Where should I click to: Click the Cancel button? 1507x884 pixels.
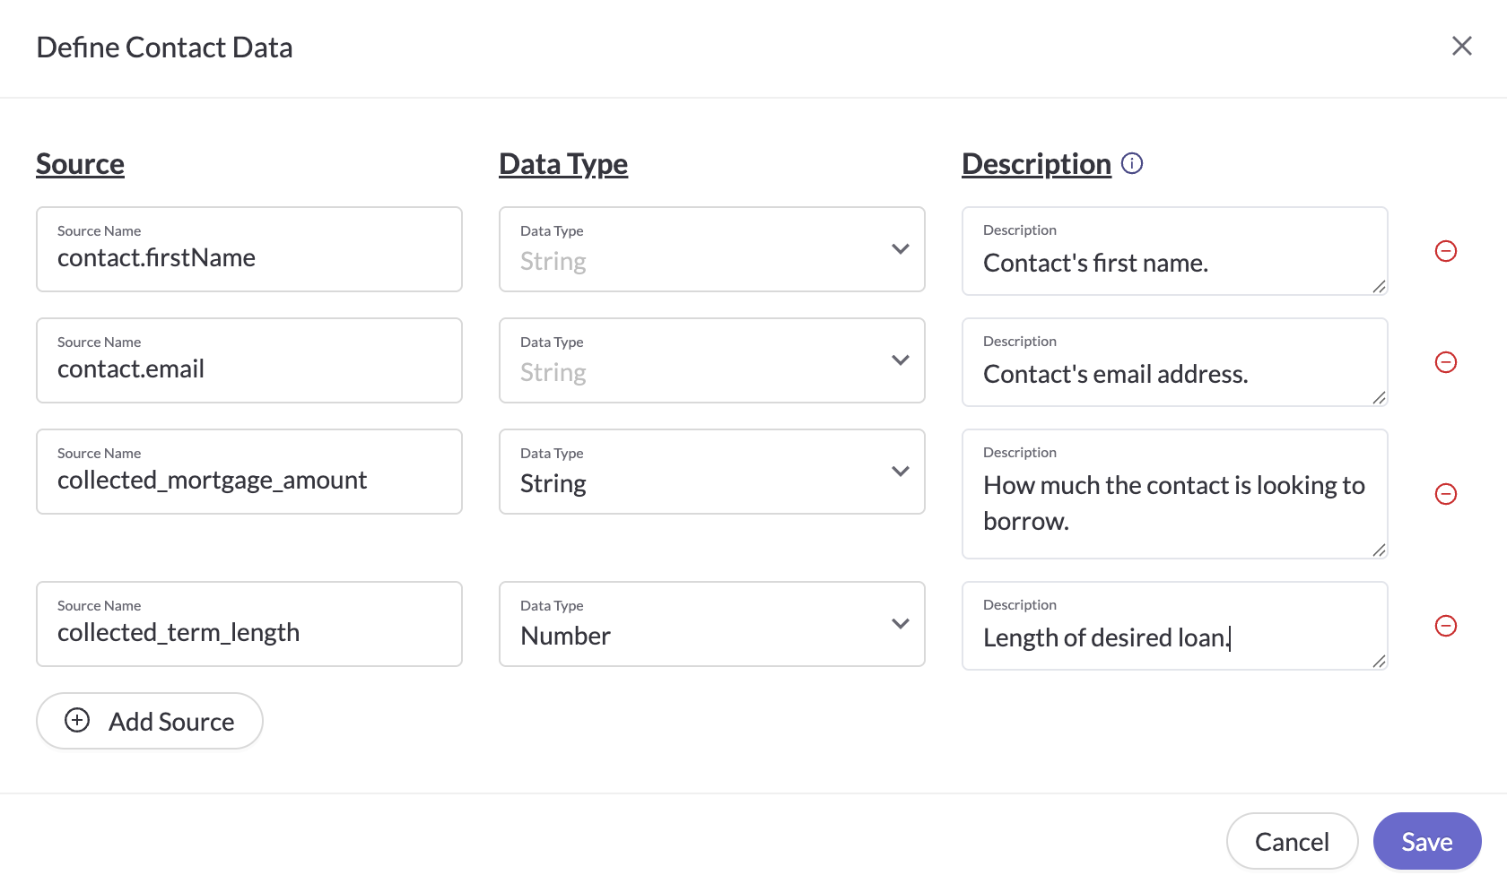1292,841
